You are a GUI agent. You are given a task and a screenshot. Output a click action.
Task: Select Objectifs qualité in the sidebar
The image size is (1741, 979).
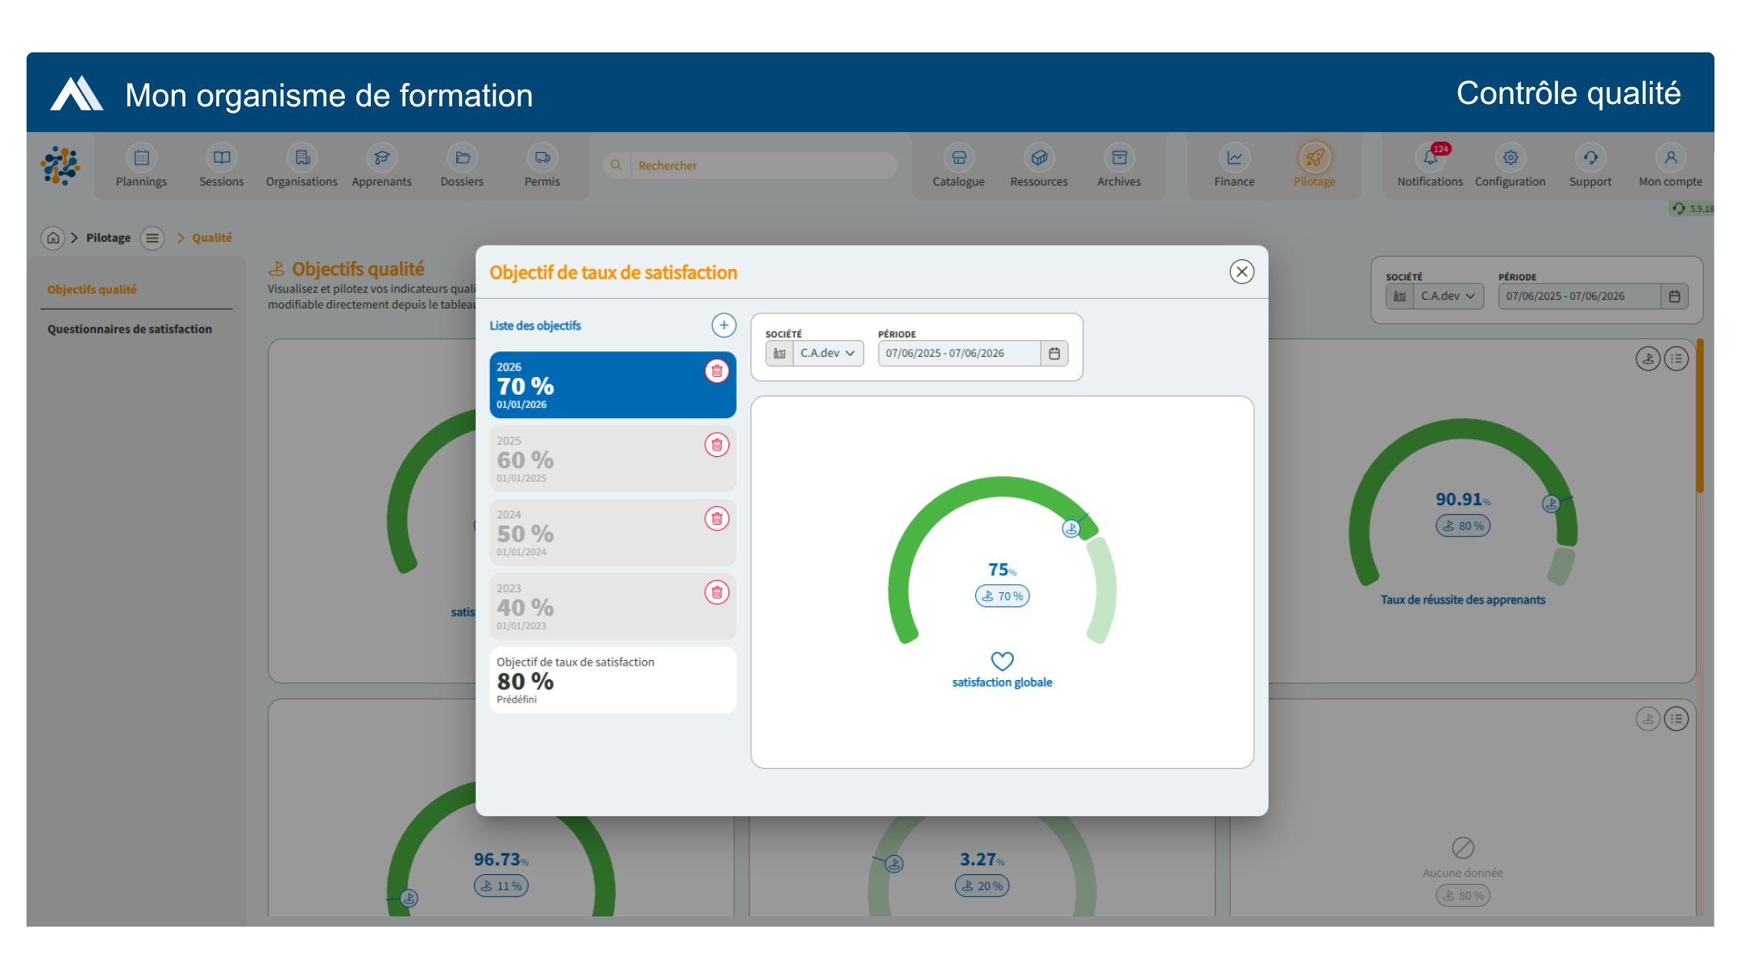point(92,289)
